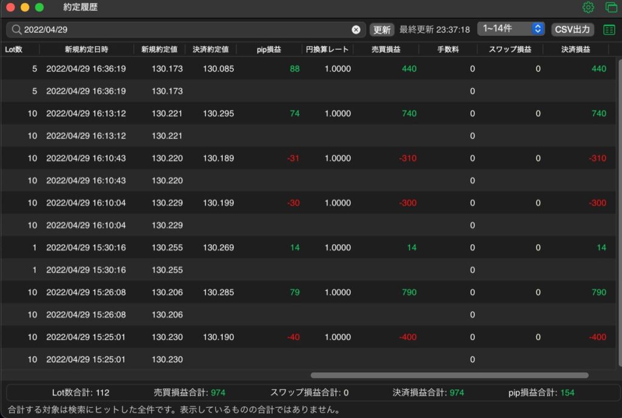Focus the date search field 2022/04/29
The image size is (622, 418).
(x=186, y=30)
